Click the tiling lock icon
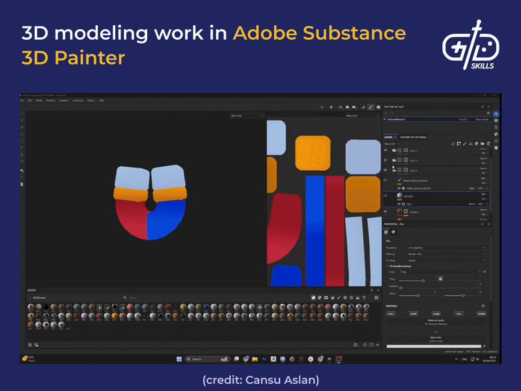521x391 pixels. point(441,279)
